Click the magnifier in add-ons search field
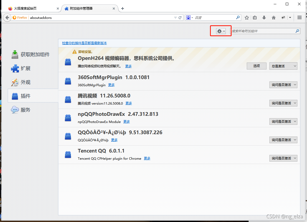Image resolution: width=307 pixels, height=222 pixels. [x=297, y=31]
